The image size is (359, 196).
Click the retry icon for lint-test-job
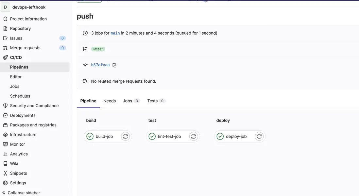(194, 137)
